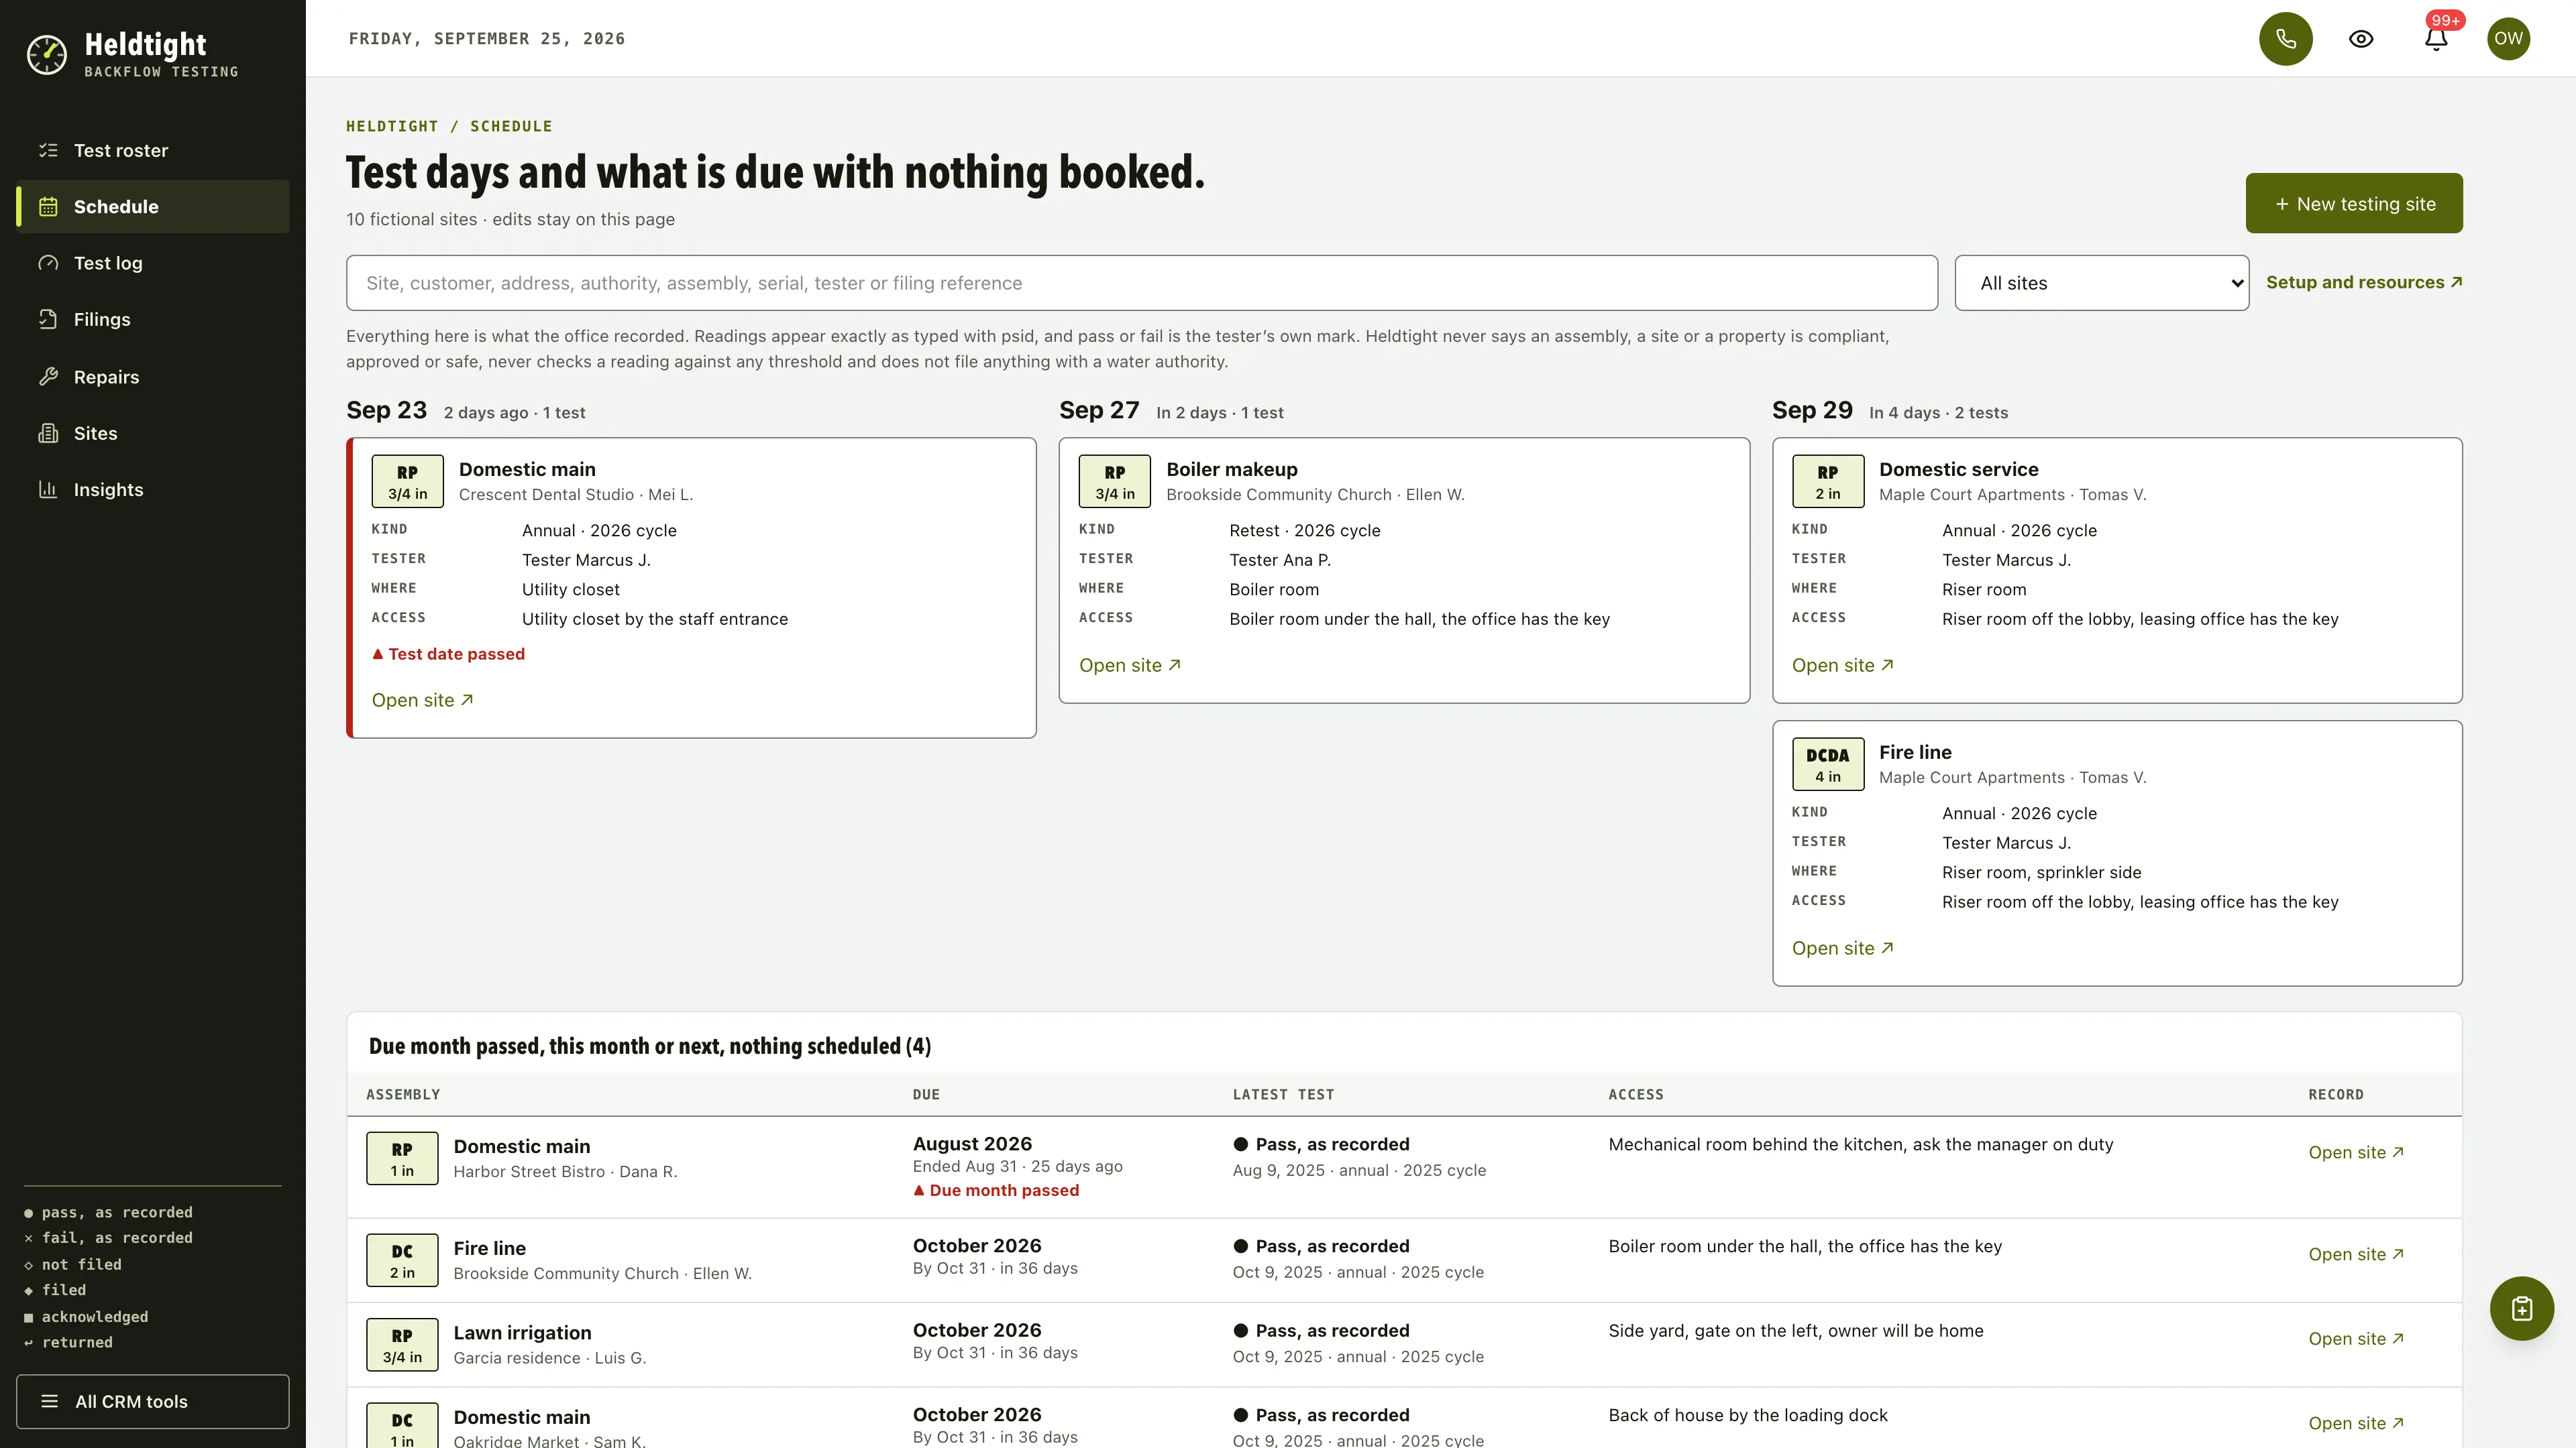Screen dimensions: 2576x1448
Task: Click the RP 1 in badge for Harbor Street Bistro
Action: pos(402,1157)
